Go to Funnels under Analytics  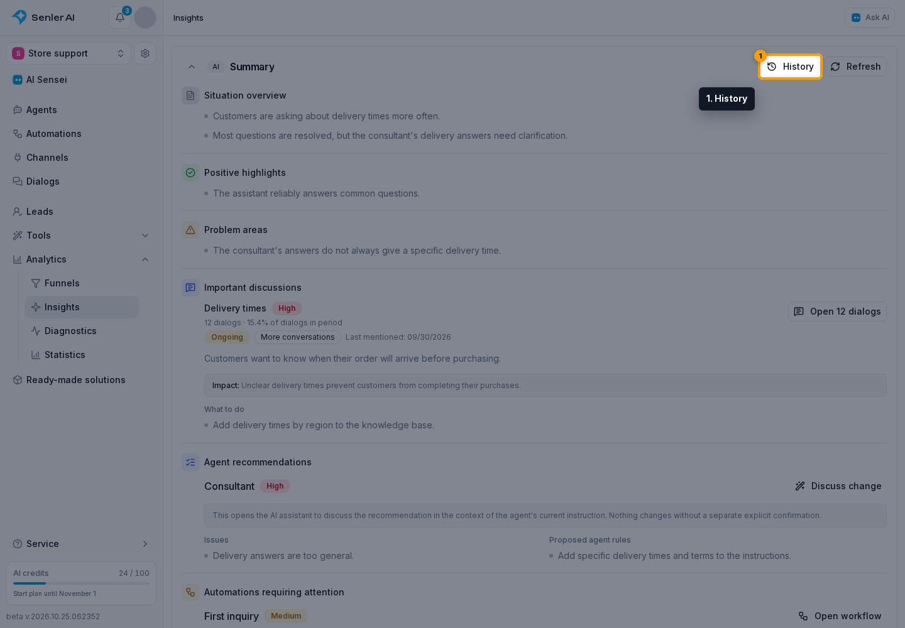(82, 283)
